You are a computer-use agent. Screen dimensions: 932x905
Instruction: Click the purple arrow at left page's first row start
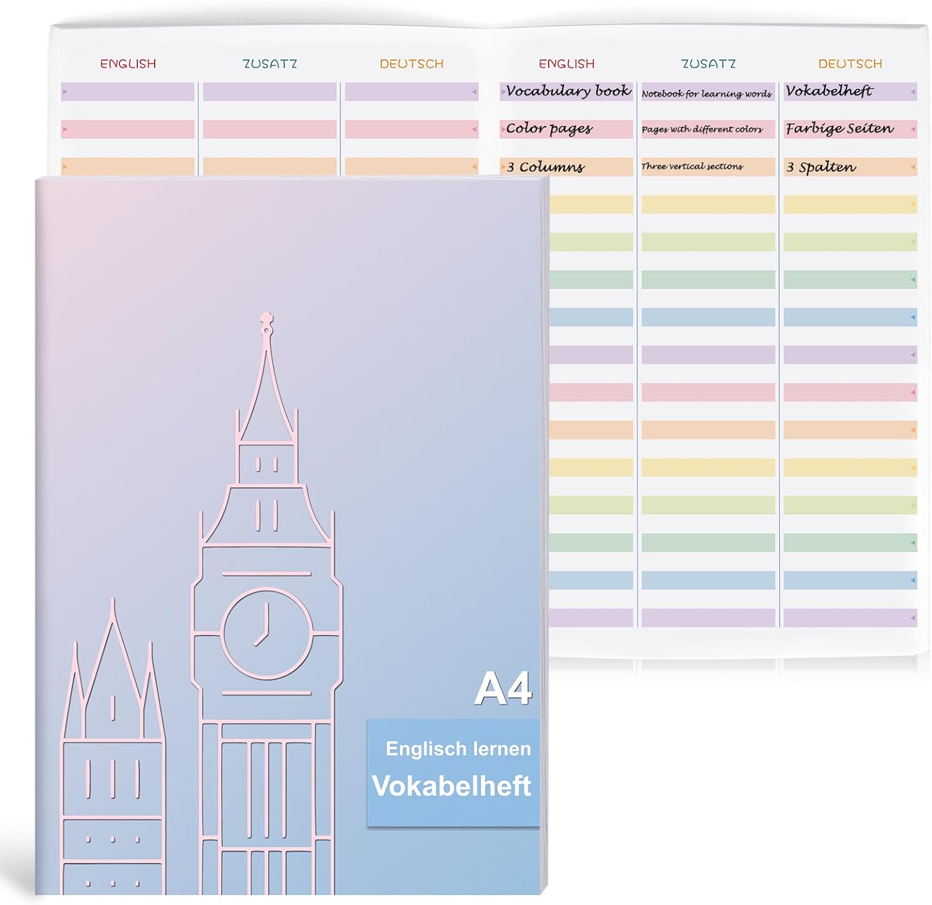[x=65, y=92]
